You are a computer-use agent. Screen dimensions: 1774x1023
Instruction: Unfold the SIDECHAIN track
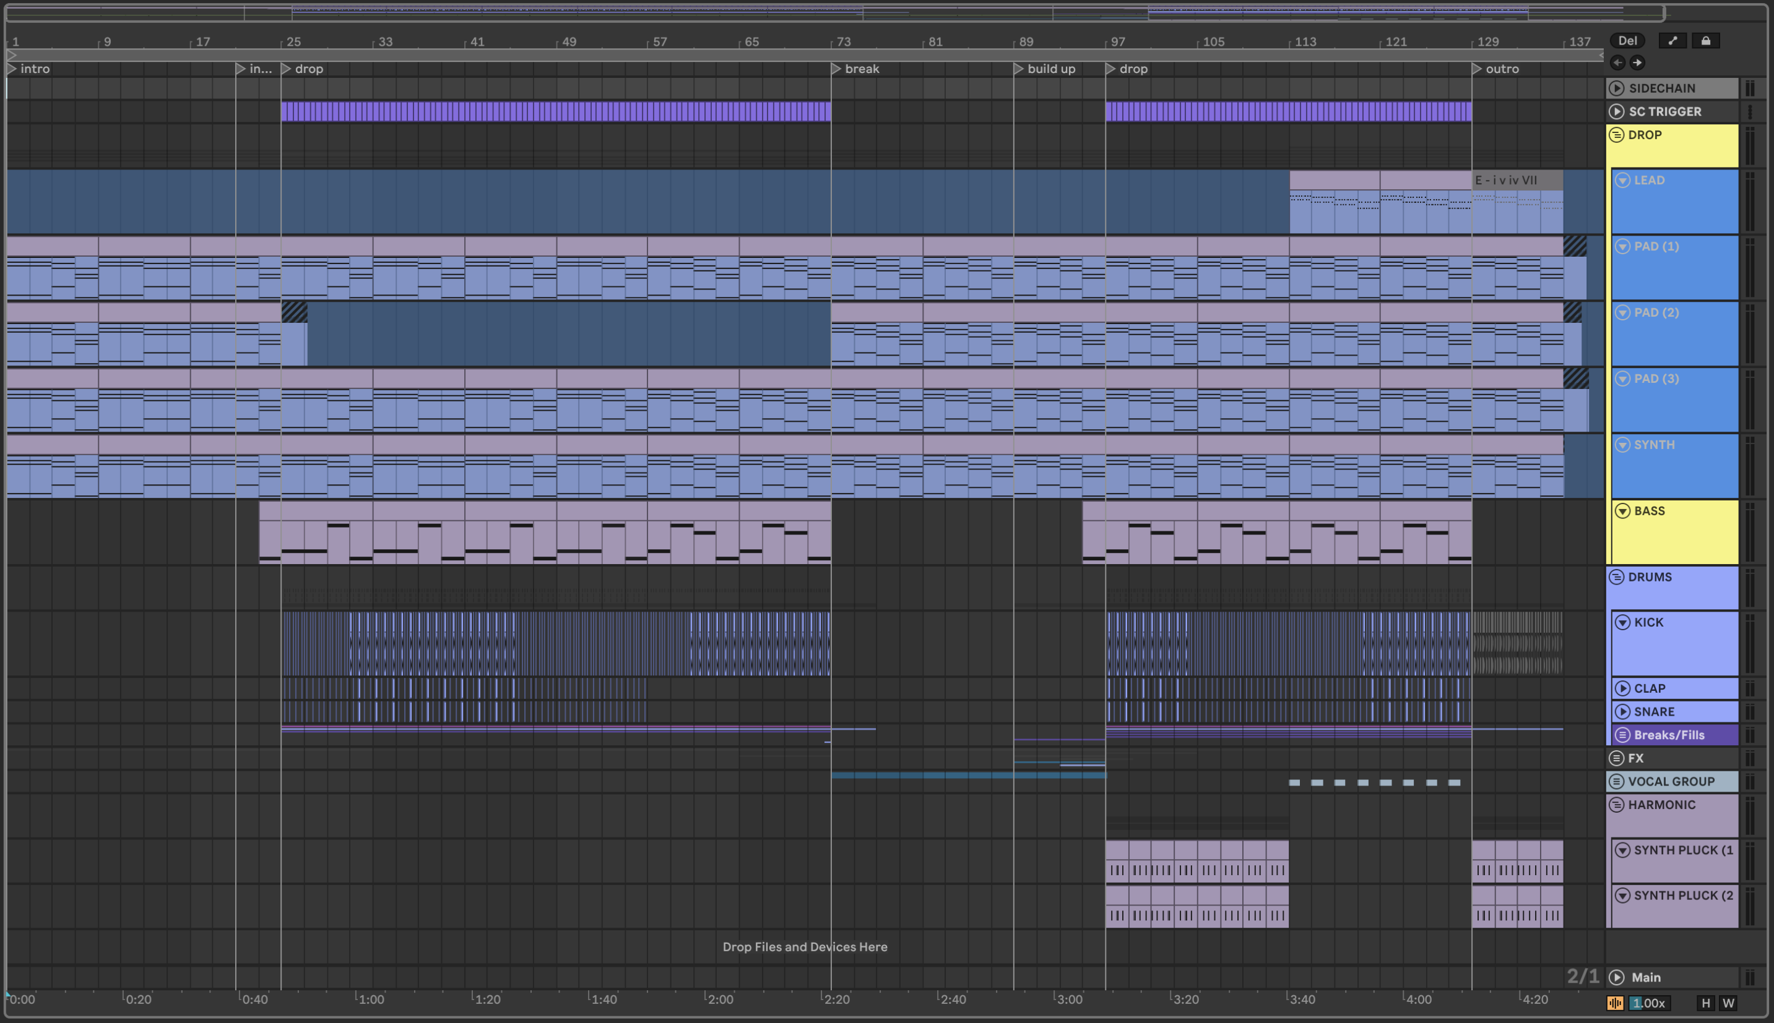[x=1617, y=88]
